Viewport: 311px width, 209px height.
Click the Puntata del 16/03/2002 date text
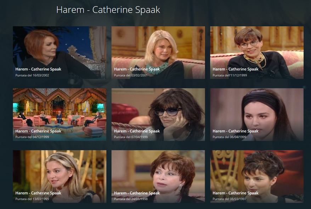click(32, 75)
